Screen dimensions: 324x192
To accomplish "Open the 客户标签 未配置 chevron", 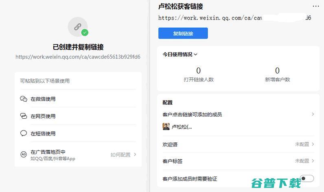I will click(x=313, y=161).
